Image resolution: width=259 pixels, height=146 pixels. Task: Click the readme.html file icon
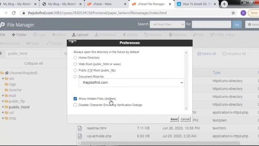coord(80,128)
